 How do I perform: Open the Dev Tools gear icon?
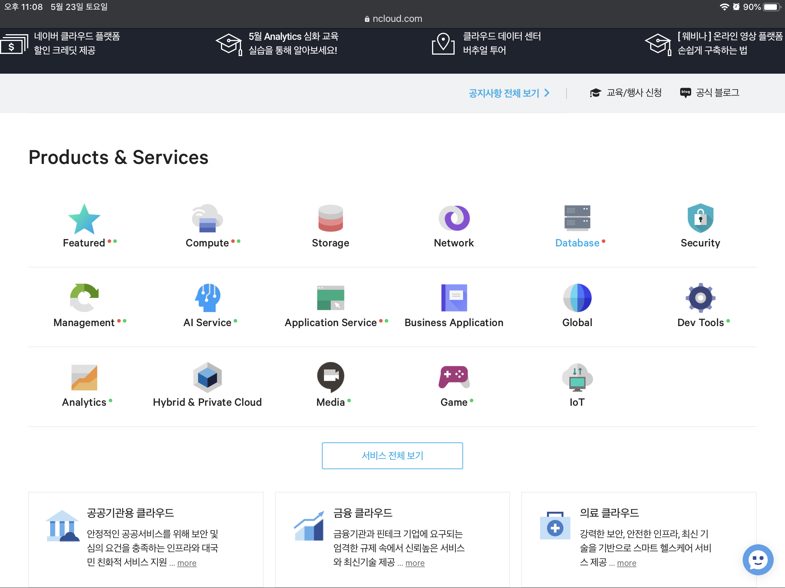click(x=700, y=298)
